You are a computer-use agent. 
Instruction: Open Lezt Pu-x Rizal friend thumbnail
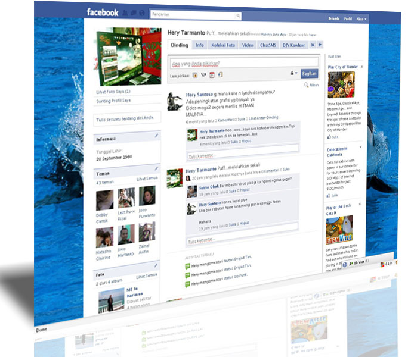[126, 198]
